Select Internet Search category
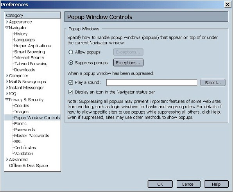 [29, 58]
